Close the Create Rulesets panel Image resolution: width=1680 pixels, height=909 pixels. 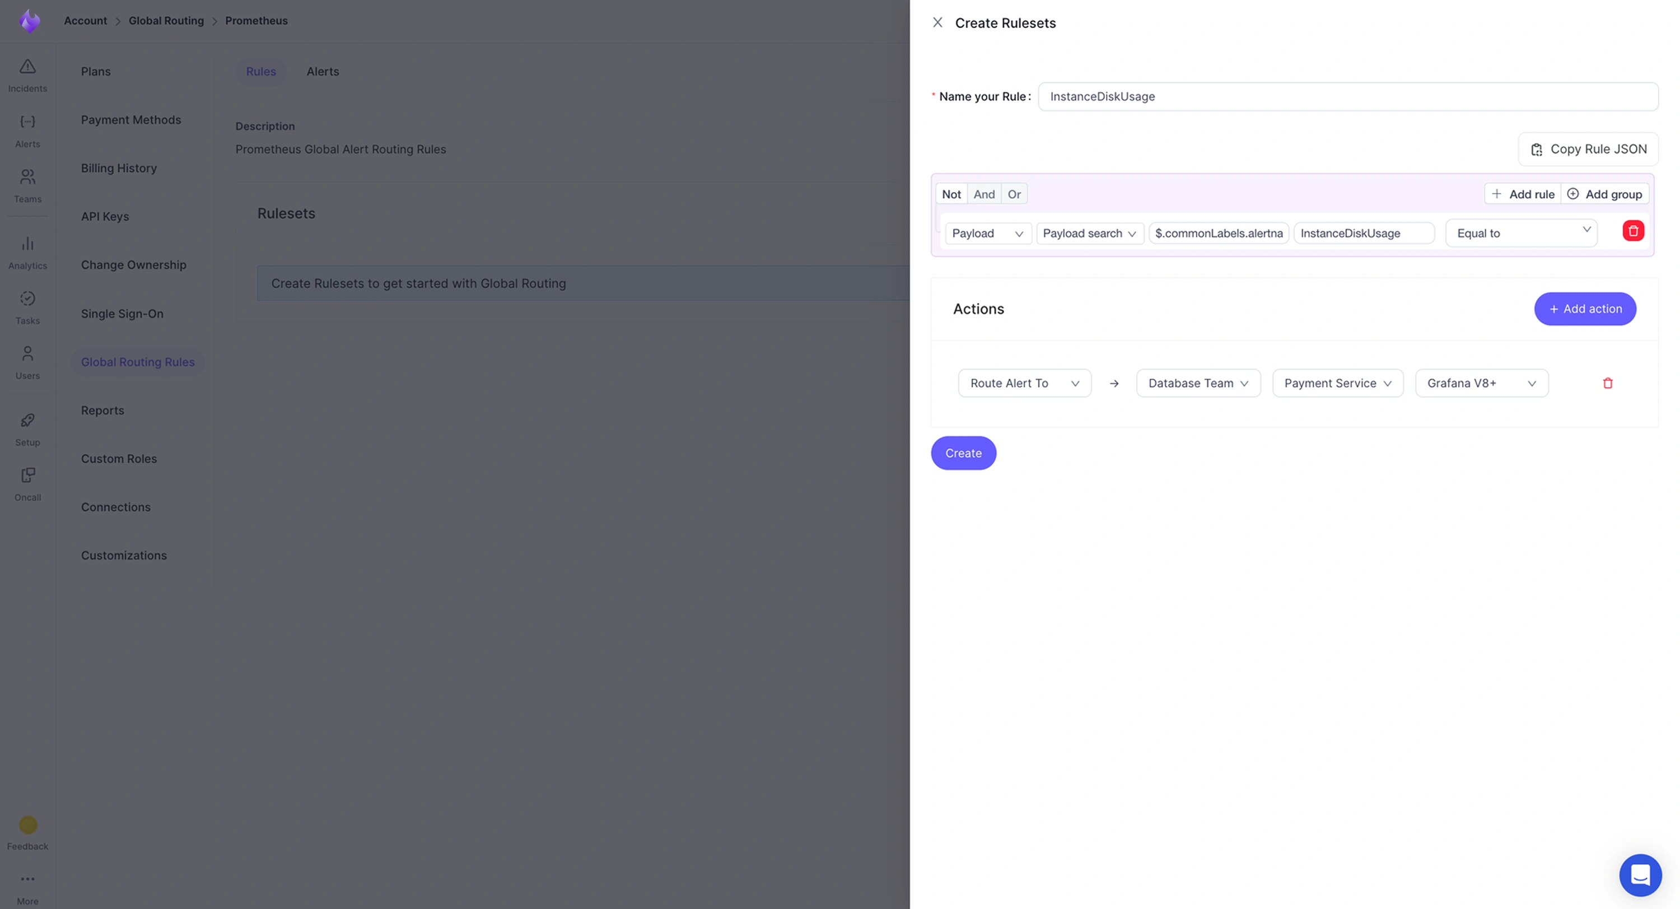[x=937, y=23]
